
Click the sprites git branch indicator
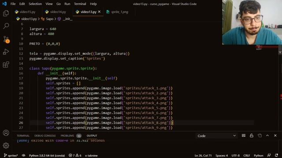[x=11, y=155]
